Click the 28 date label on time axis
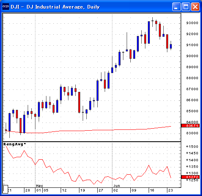The width and height of the screenshot is (202, 196). pos(28,190)
